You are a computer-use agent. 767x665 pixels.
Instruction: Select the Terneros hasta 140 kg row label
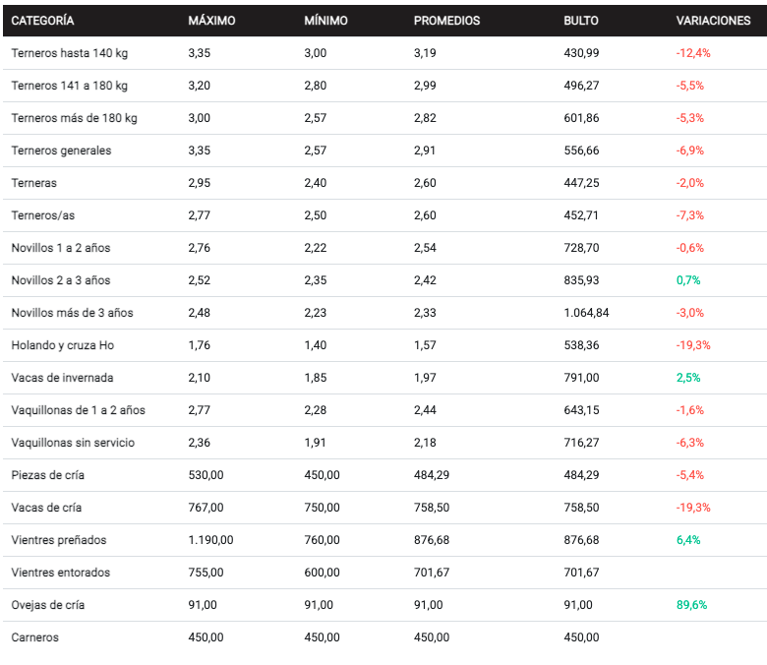(x=69, y=53)
